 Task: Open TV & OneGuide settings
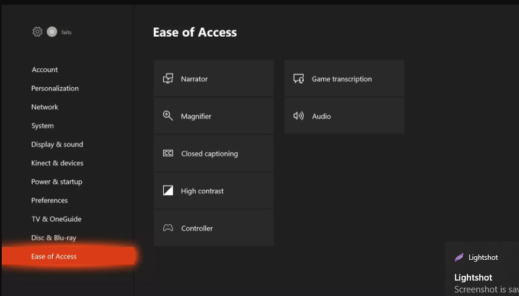click(56, 219)
